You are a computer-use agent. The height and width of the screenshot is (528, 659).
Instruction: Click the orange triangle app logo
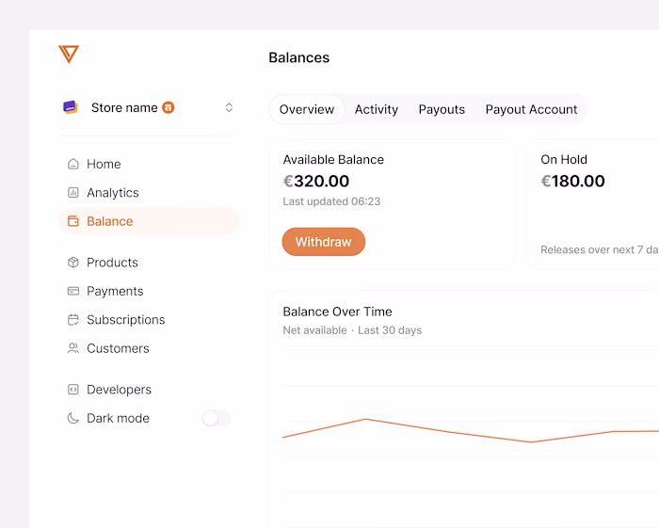coord(69,55)
